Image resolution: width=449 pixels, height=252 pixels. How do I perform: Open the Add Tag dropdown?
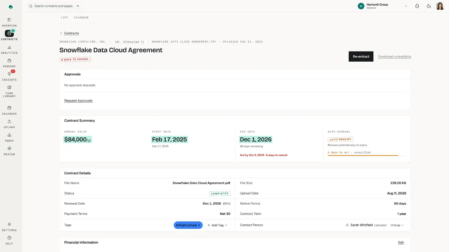217,225
